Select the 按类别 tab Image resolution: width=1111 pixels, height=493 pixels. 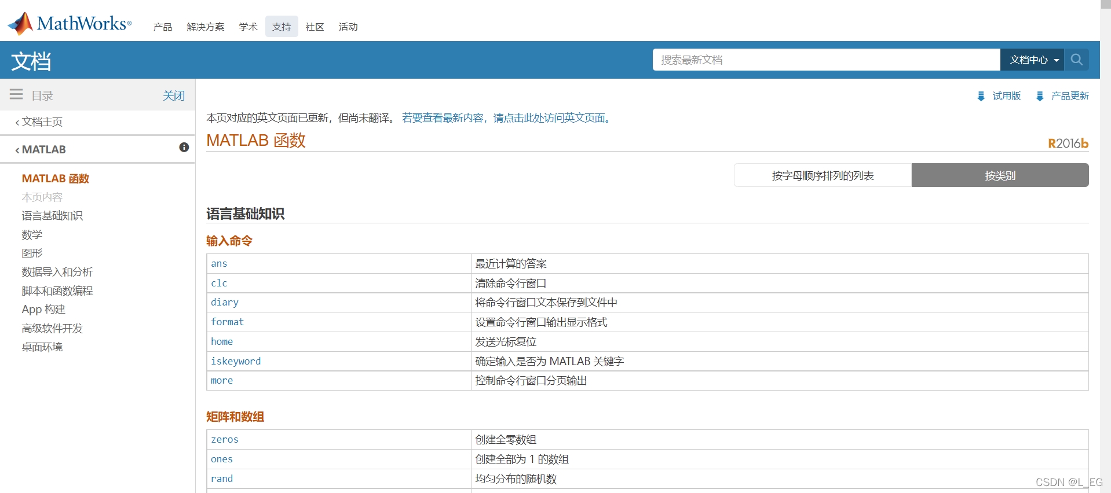(1000, 175)
